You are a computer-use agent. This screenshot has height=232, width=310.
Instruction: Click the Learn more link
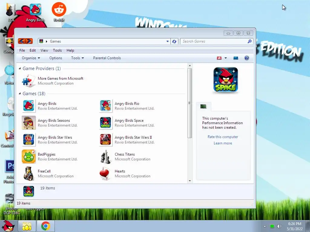(223, 143)
